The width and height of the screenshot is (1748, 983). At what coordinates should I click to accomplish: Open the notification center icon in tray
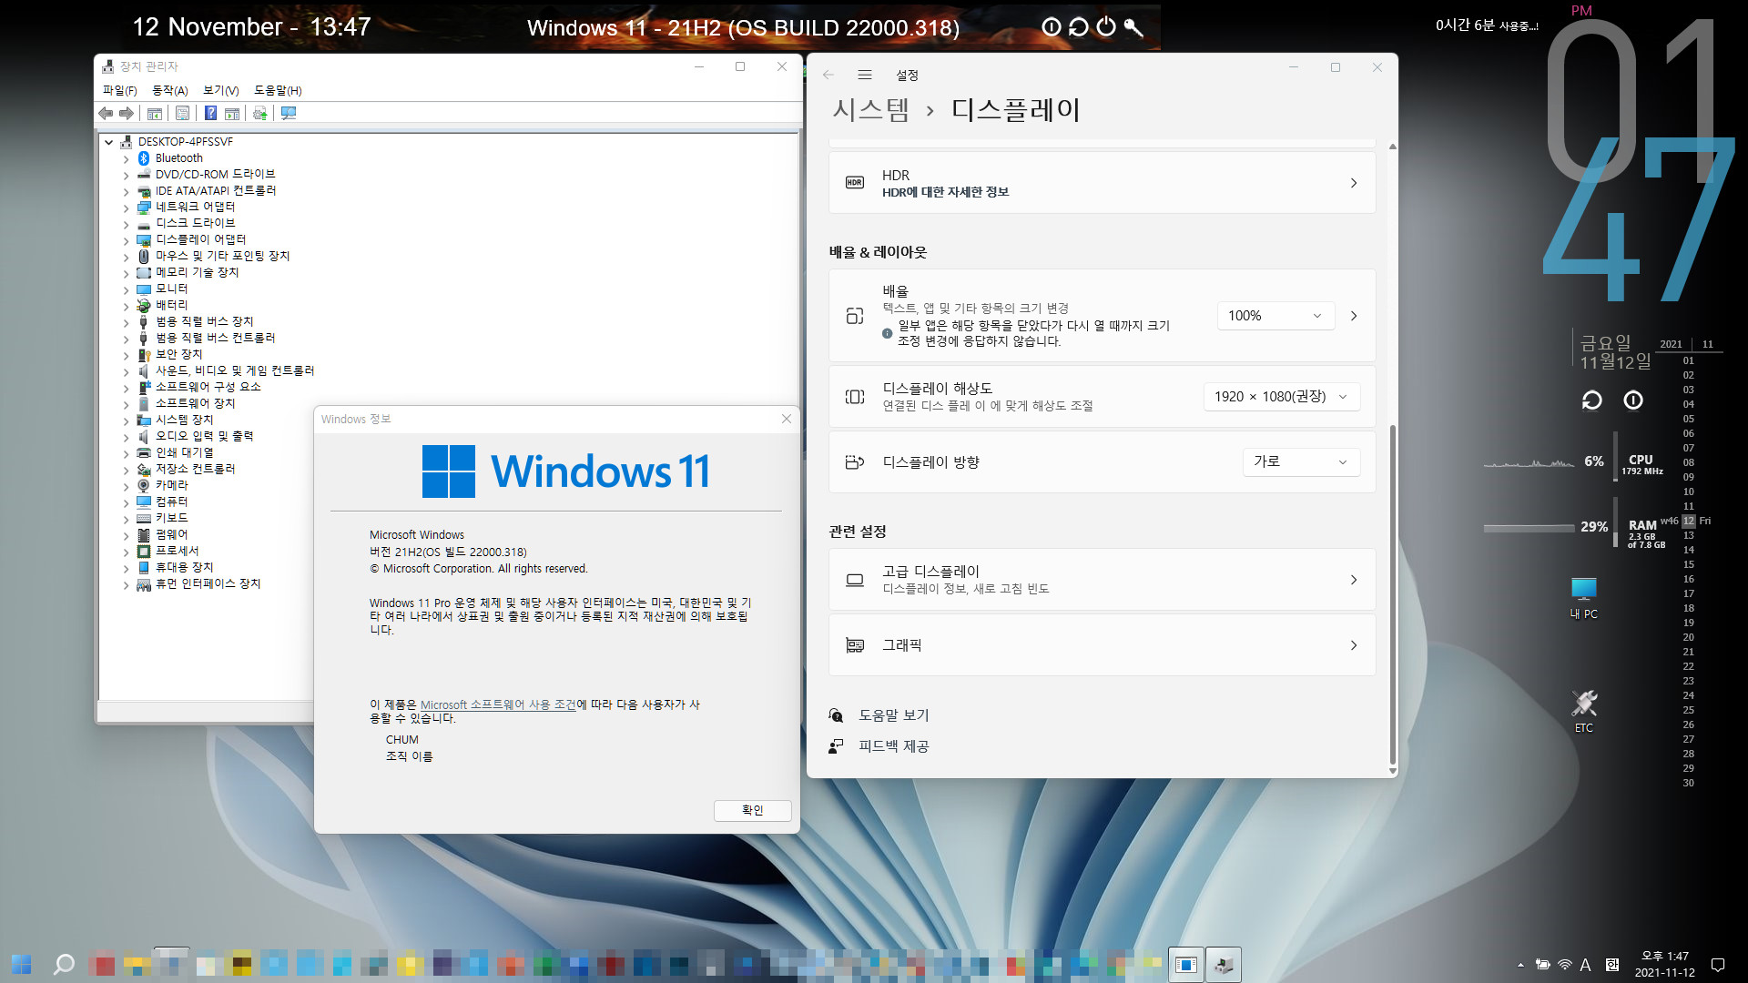(x=1718, y=965)
